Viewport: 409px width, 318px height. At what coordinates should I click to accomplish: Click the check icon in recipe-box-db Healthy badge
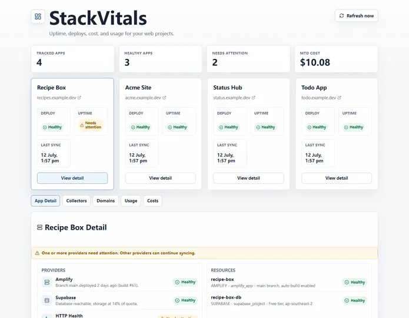(347, 300)
